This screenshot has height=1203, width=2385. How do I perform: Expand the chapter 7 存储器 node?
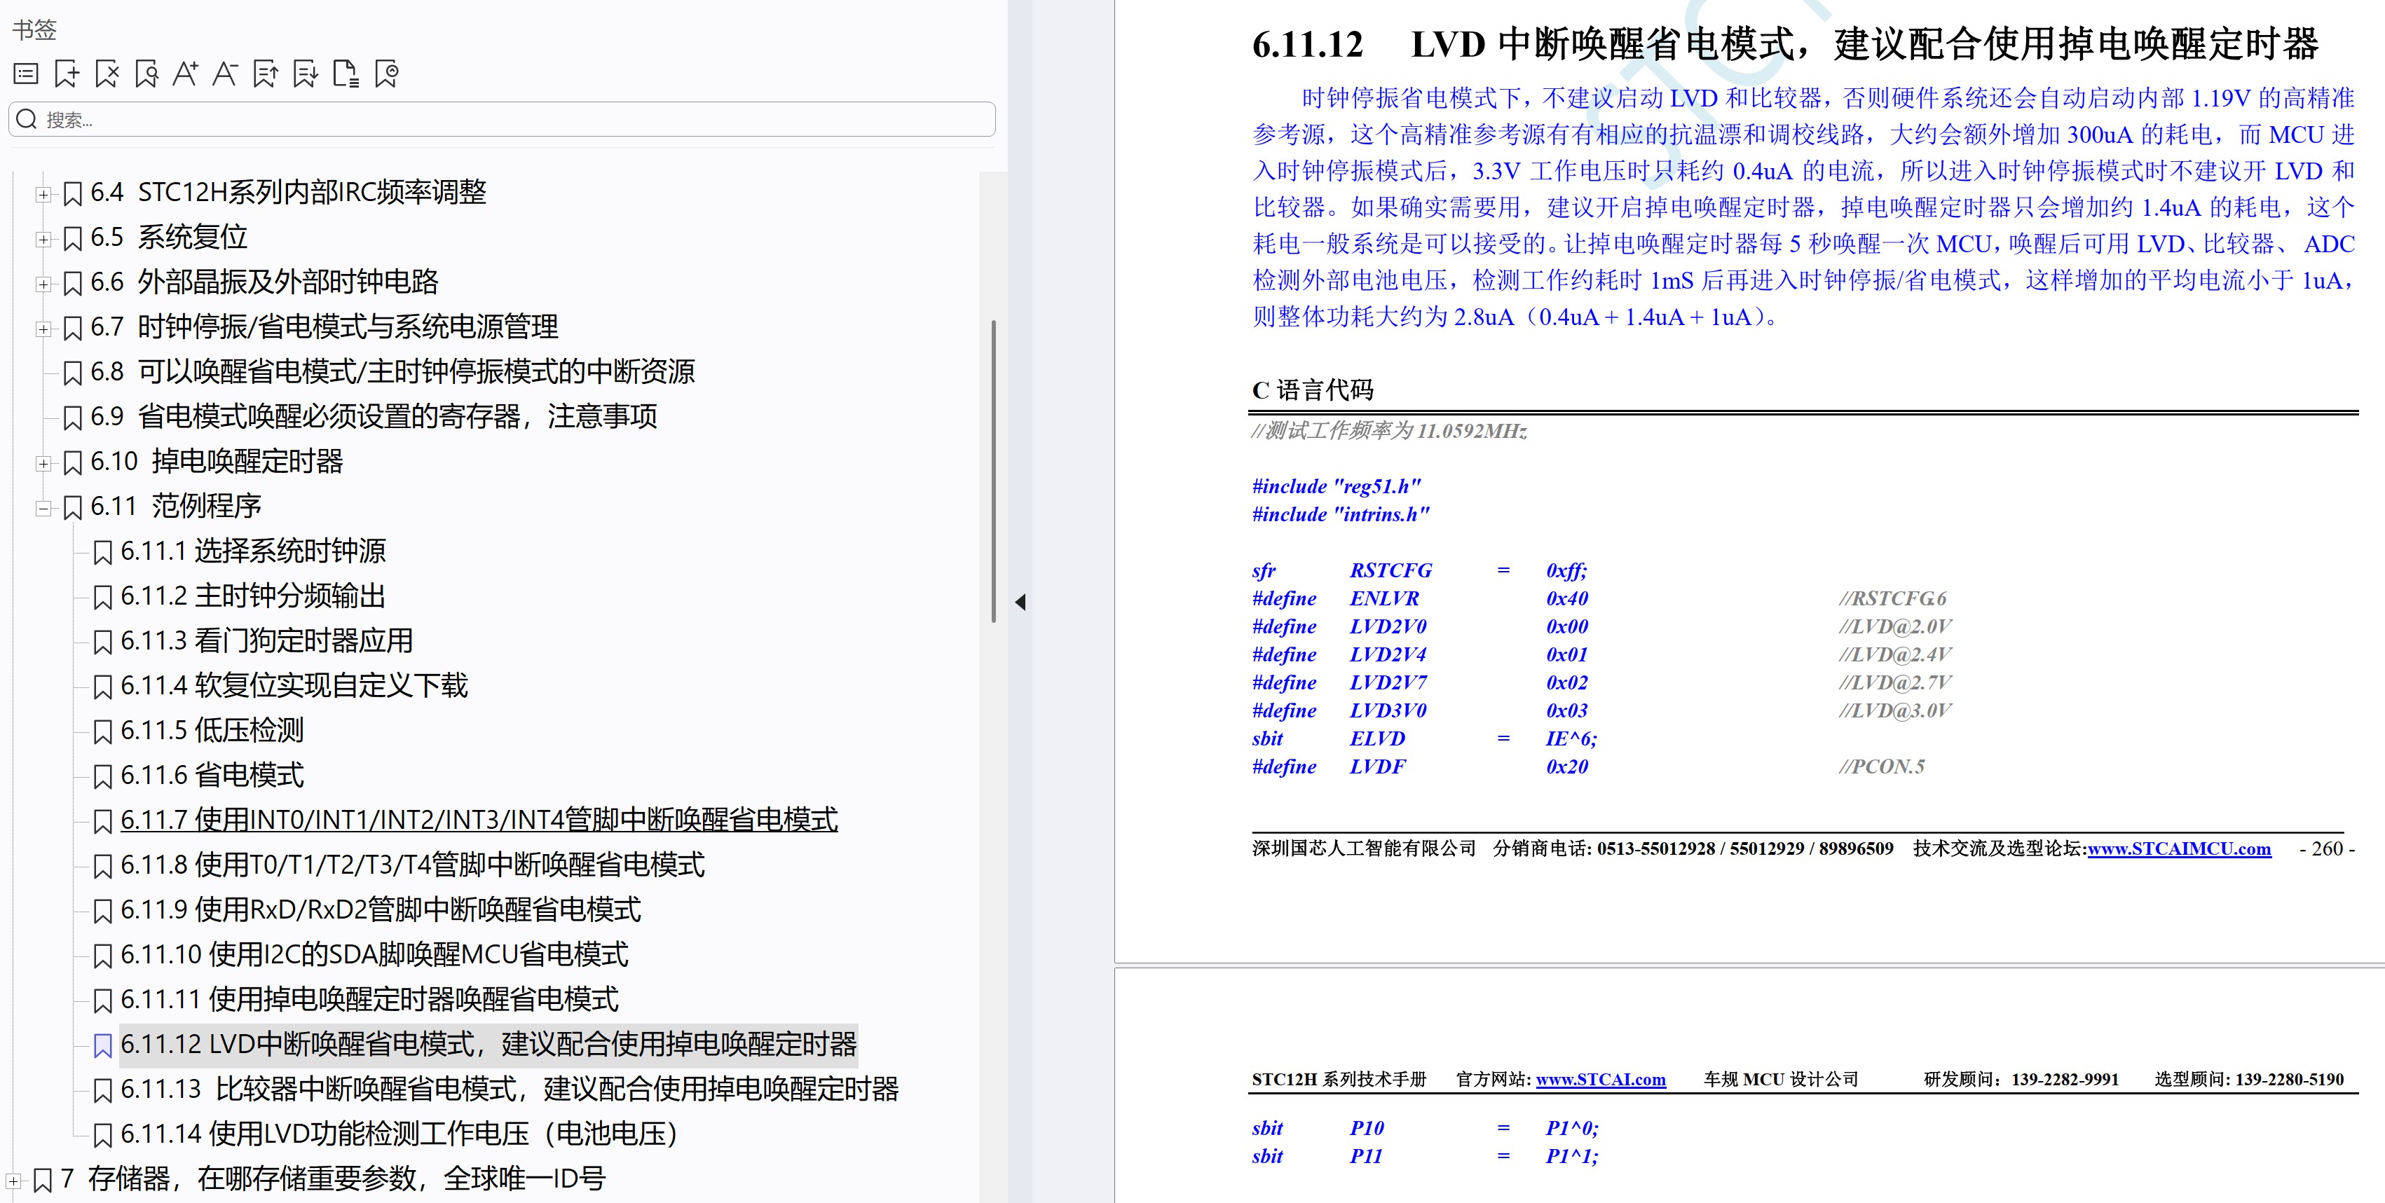[x=13, y=1181]
